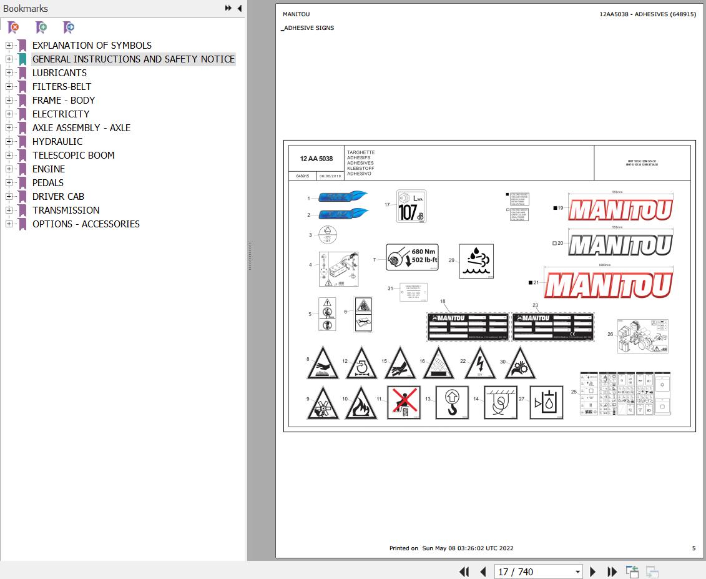Click the 'Bookmarks' panel title
706x579 pixels.
[x=25, y=9]
